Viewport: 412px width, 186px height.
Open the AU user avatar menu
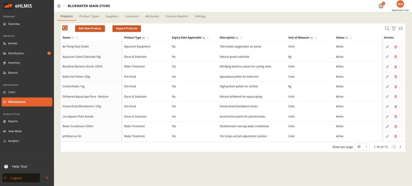click(x=400, y=4)
